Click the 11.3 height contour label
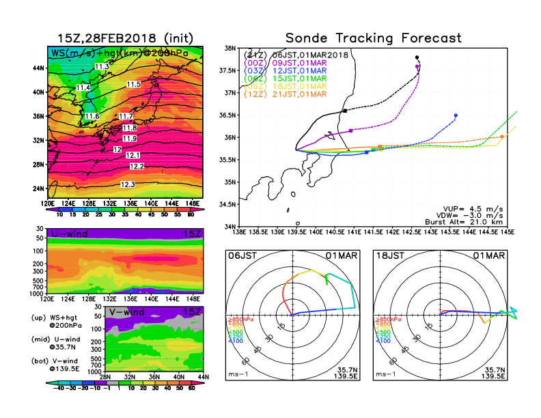541x418 pixels. (102, 66)
